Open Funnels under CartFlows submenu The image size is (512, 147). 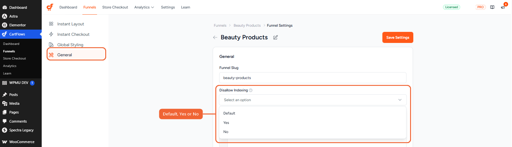point(9,51)
